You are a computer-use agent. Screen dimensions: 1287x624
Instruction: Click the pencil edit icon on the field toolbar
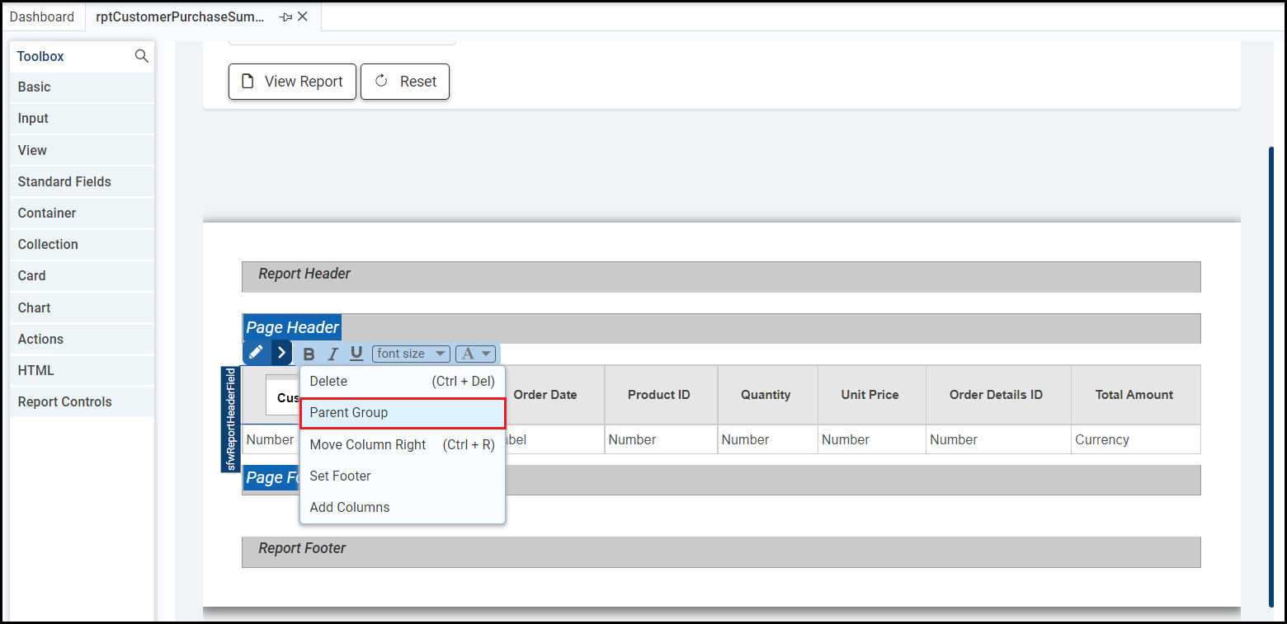tap(257, 353)
